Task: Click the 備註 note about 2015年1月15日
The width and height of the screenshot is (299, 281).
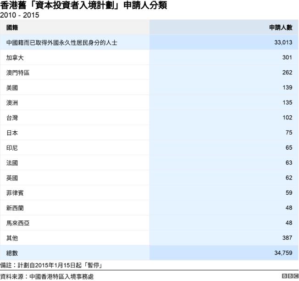Action: [x=51, y=265]
